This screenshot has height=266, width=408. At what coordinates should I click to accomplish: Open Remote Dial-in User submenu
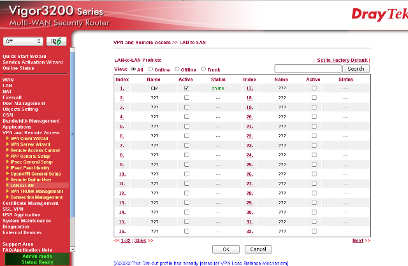click(31, 179)
